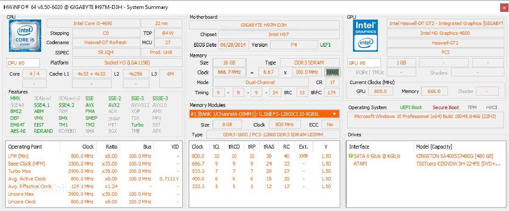The image size is (509, 211).
Task: Click the XMP timing row entry
Action: [x=303, y=156]
